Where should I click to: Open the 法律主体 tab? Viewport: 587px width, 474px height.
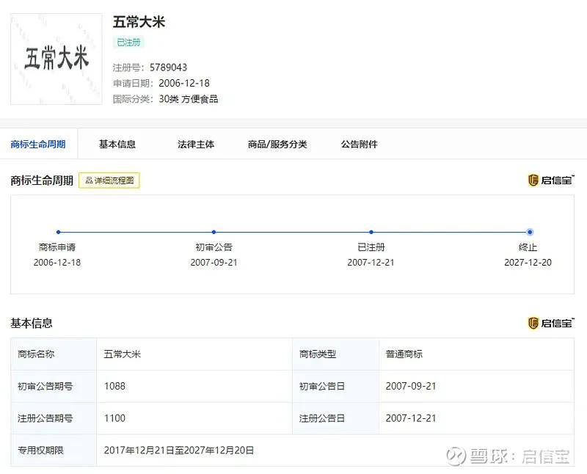[x=196, y=145]
